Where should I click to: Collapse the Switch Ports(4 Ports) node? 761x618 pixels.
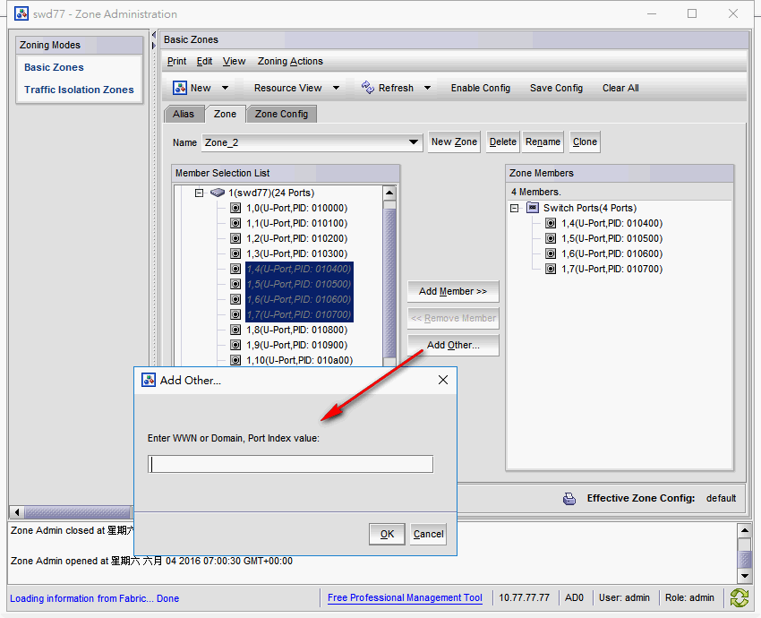pos(515,208)
